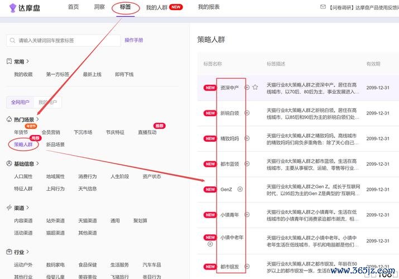Select 运动户外 industry category

pyautogui.click(x=23, y=264)
